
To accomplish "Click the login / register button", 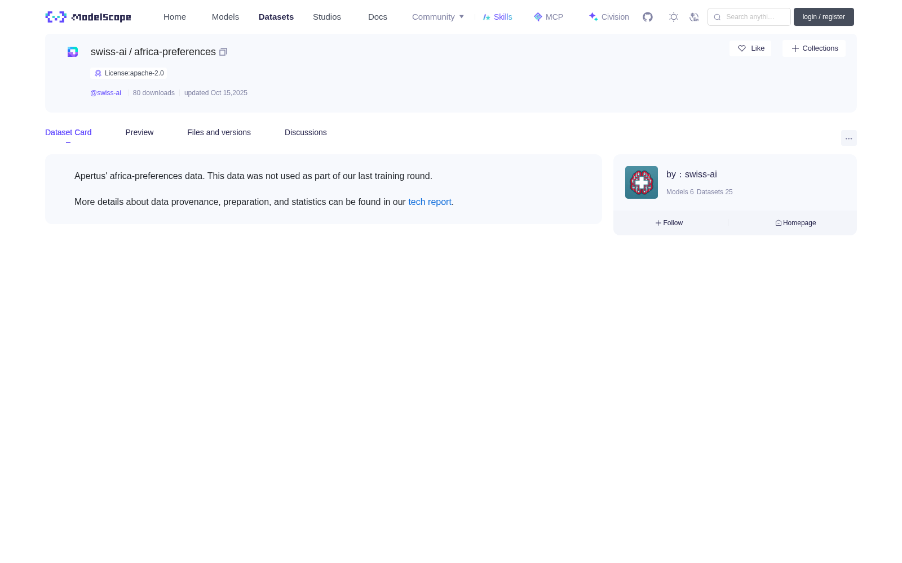I will tap(824, 17).
